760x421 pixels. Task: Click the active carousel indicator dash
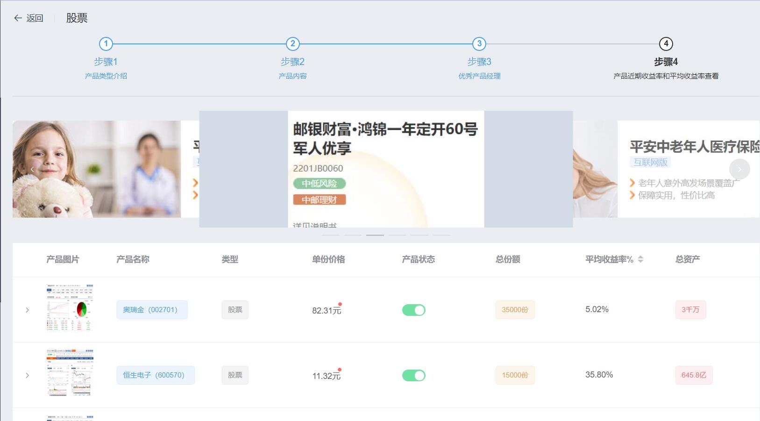[x=375, y=235]
